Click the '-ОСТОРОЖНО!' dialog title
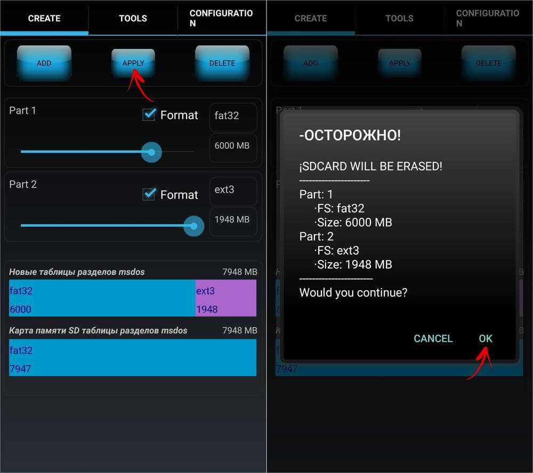 (x=350, y=135)
